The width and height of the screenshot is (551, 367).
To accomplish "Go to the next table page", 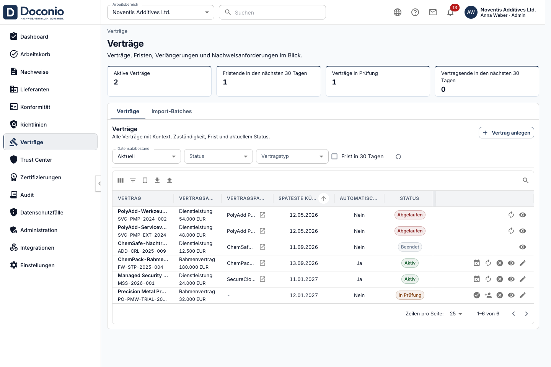I will (527, 314).
